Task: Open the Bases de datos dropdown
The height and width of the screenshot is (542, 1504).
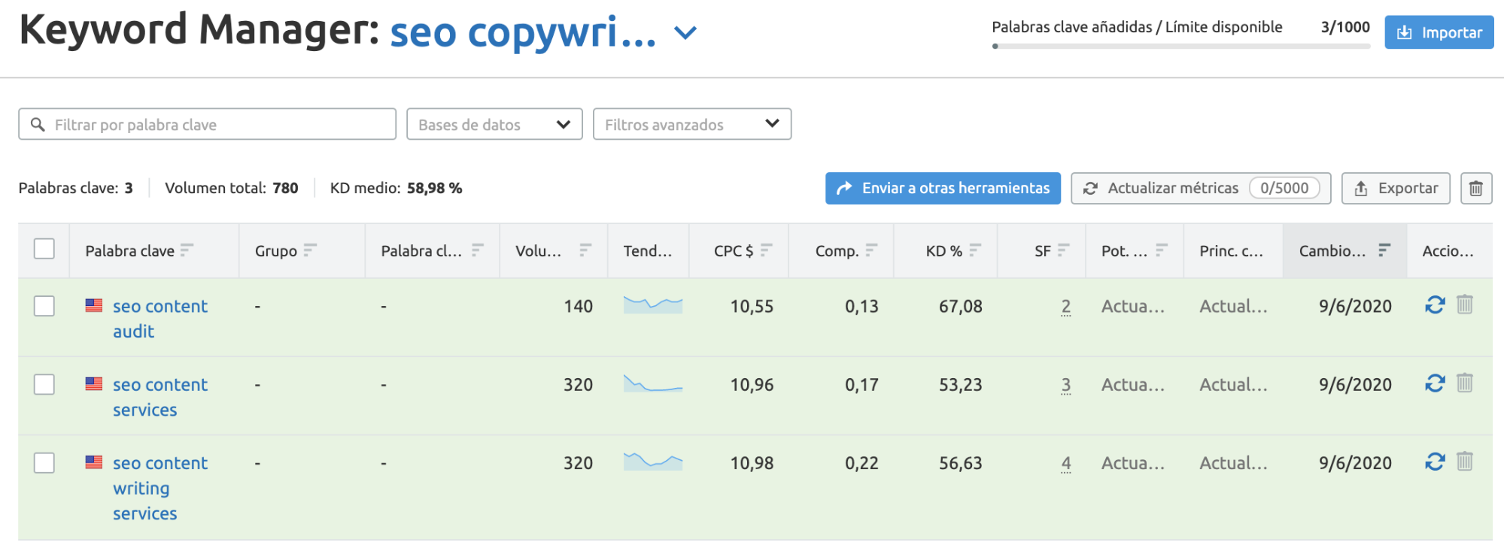Action: (494, 124)
